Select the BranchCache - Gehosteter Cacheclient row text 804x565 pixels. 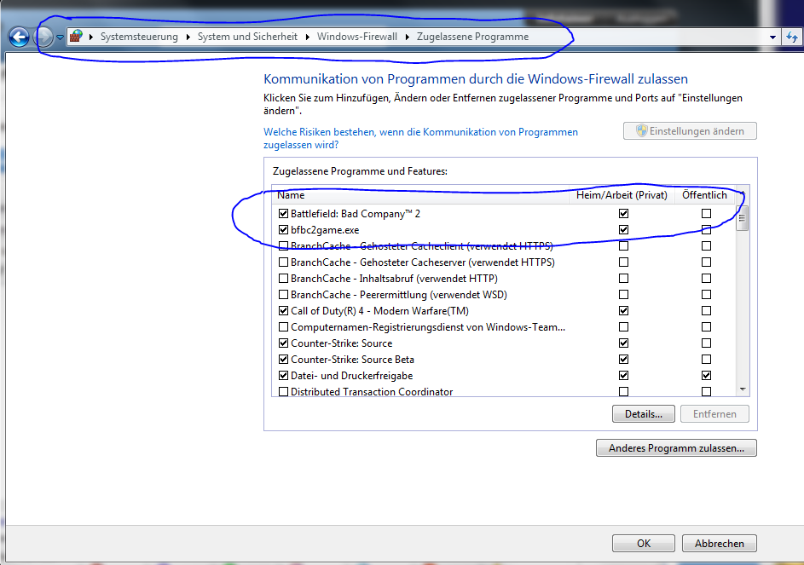pyautogui.click(x=422, y=246)
